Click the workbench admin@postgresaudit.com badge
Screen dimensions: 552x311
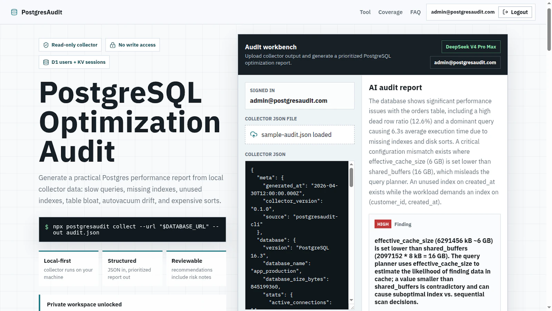[465, 62]
